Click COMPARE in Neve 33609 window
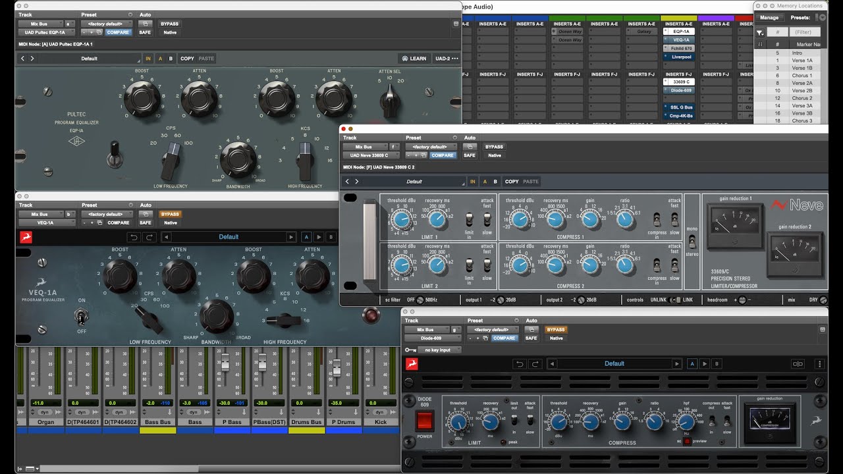Screen dimensions: 843x474 click(443, 155)
